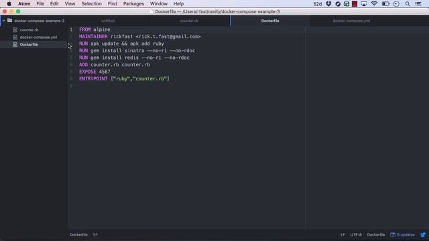The height and width of the screenshot is (241, 429).
Task: Open the Wi-Fi menu bar icon
Action: click(374, 4)
